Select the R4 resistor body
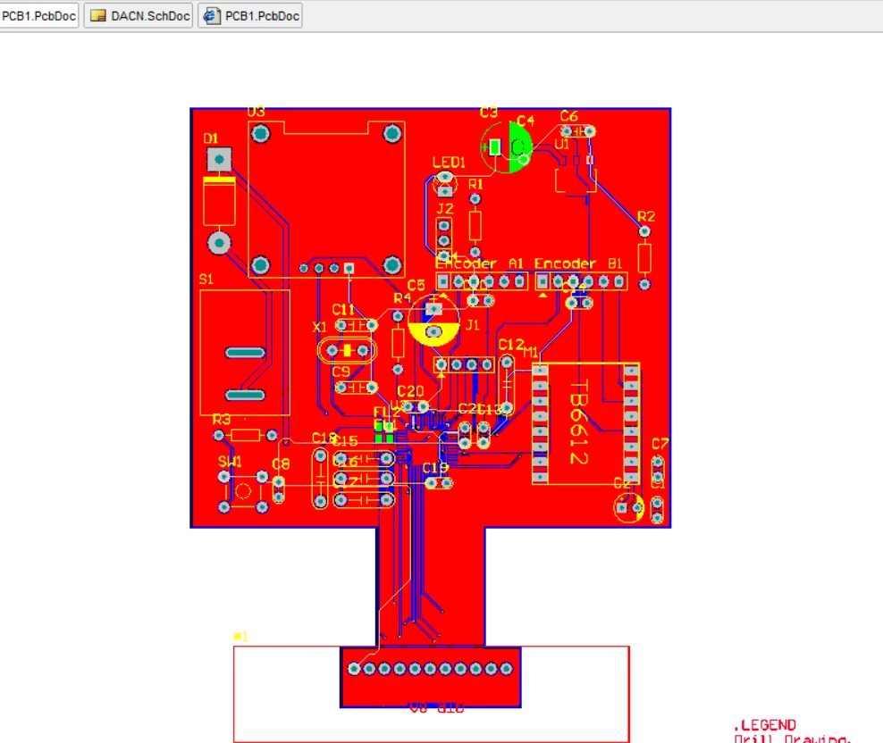Screen dimensions: 883x743 tap(398, 343)
